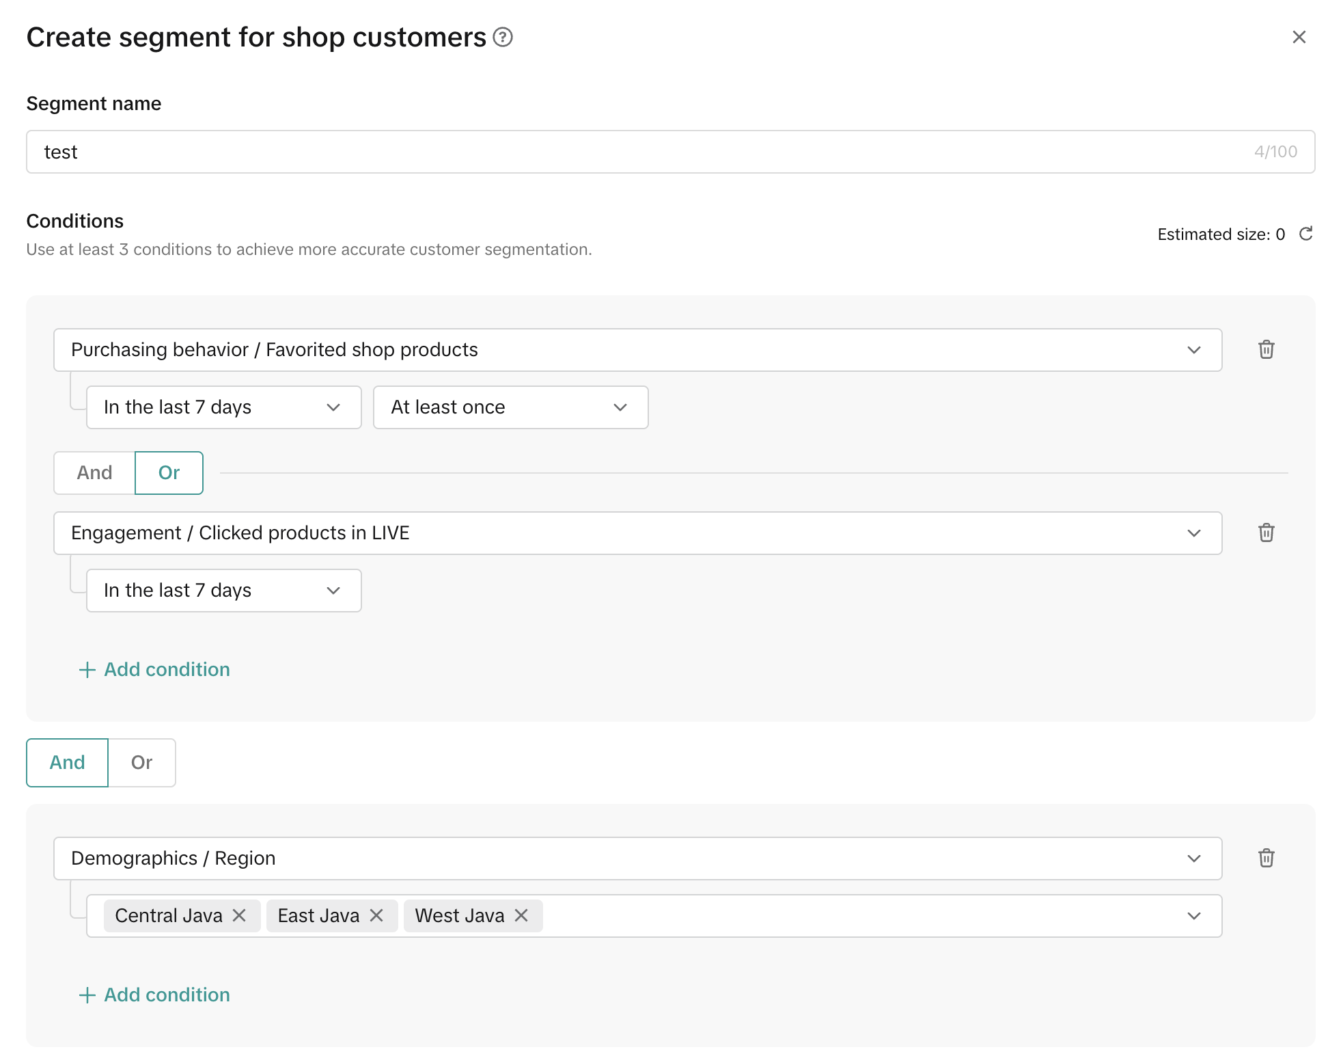Viewport: 1328px width, 1054px height.
Task: Select And between the condition groups
Action: point(67,762)
